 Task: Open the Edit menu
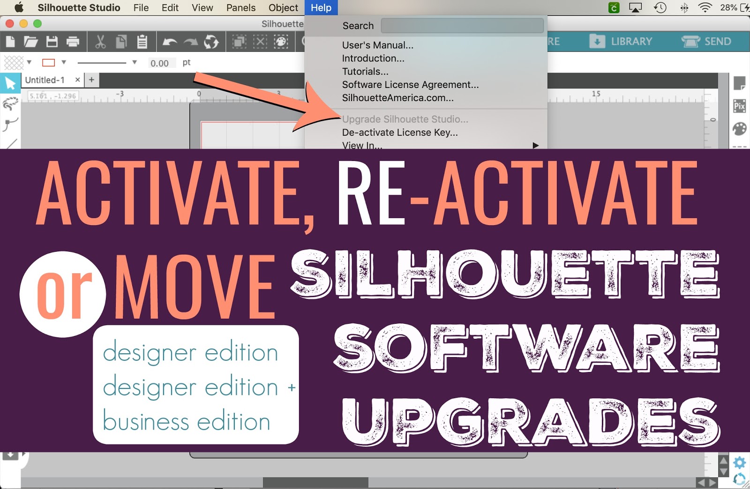point(170,7)
